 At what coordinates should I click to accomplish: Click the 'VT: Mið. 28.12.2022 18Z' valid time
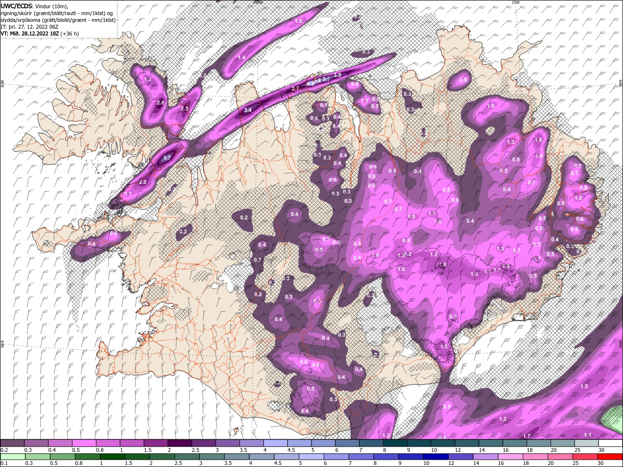click(x=30, y=34)
